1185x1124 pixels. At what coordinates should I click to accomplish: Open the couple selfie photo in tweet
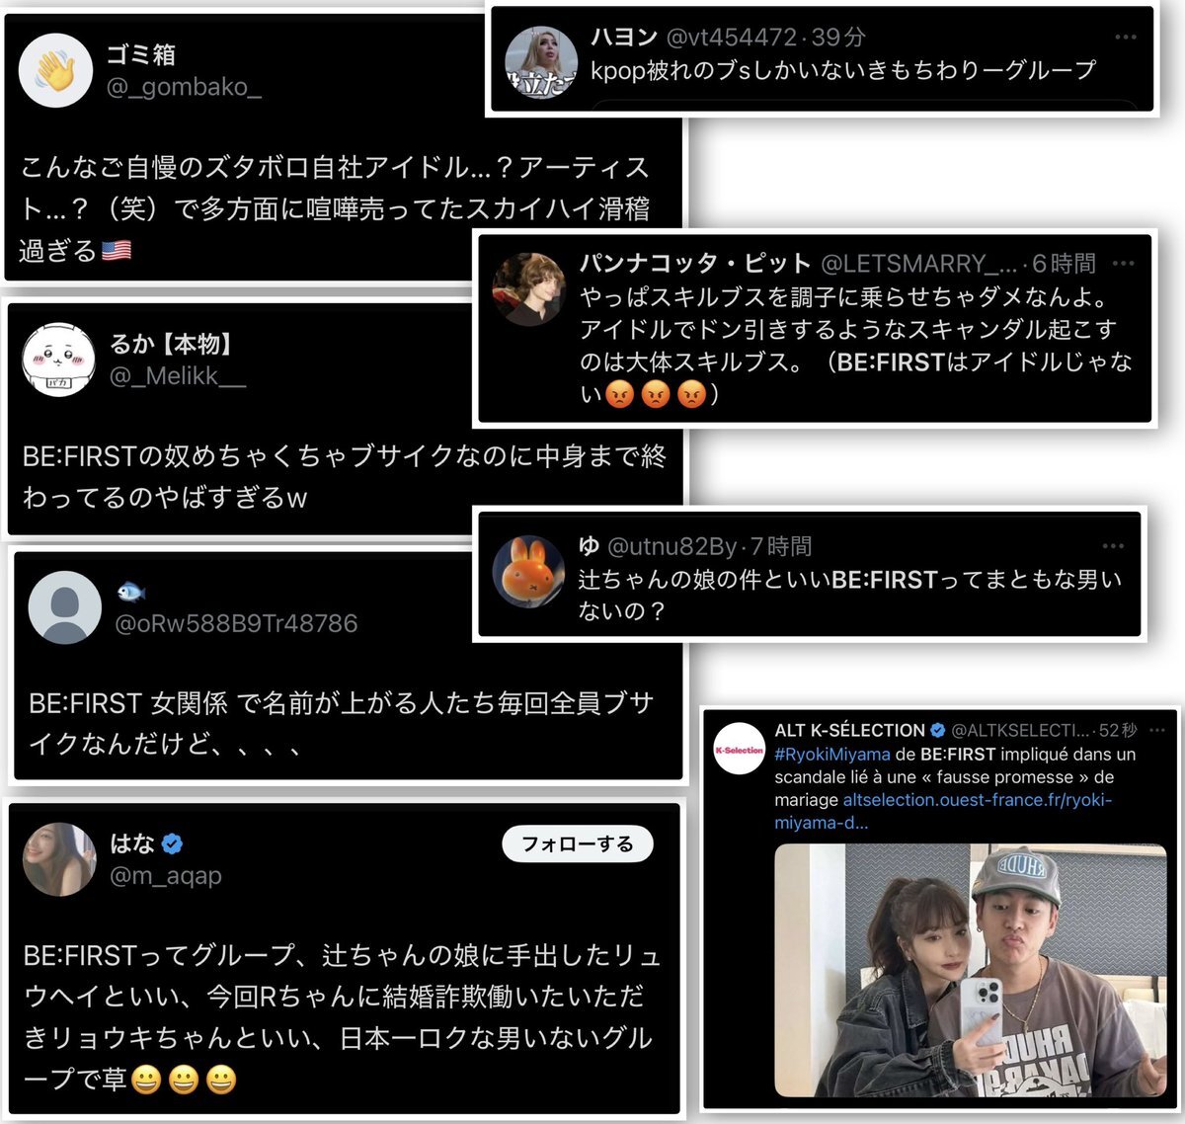[971, 970]
